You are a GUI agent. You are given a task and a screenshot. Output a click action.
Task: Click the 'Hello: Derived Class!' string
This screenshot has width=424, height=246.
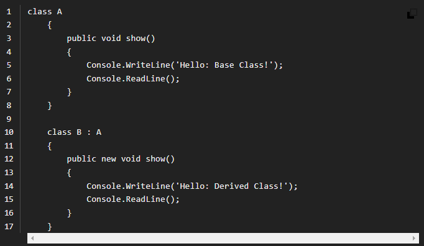click(x=231, y=186)
